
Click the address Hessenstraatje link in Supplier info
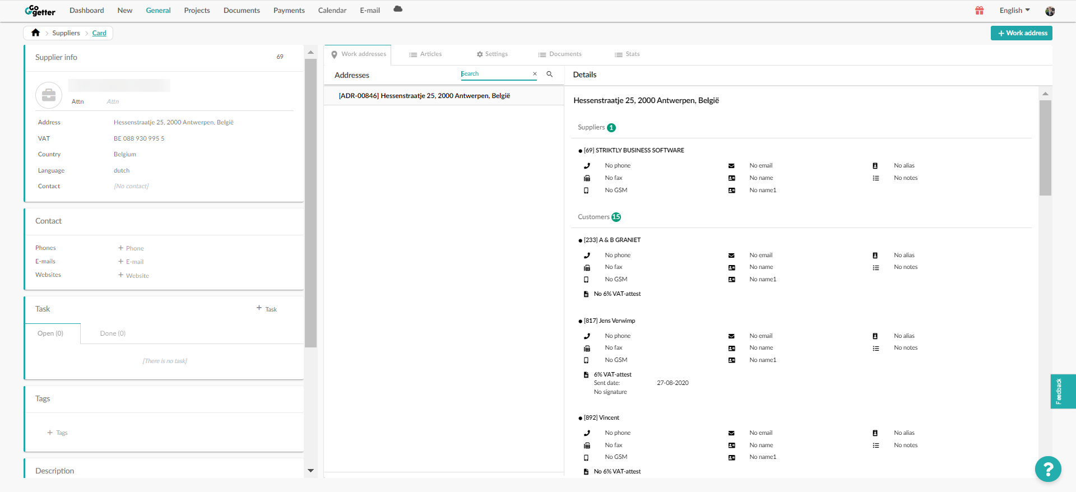point(174,122)
